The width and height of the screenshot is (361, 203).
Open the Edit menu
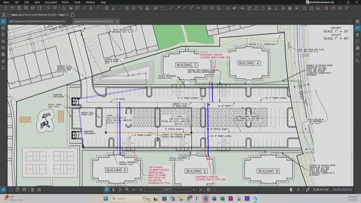coord(27,2)
